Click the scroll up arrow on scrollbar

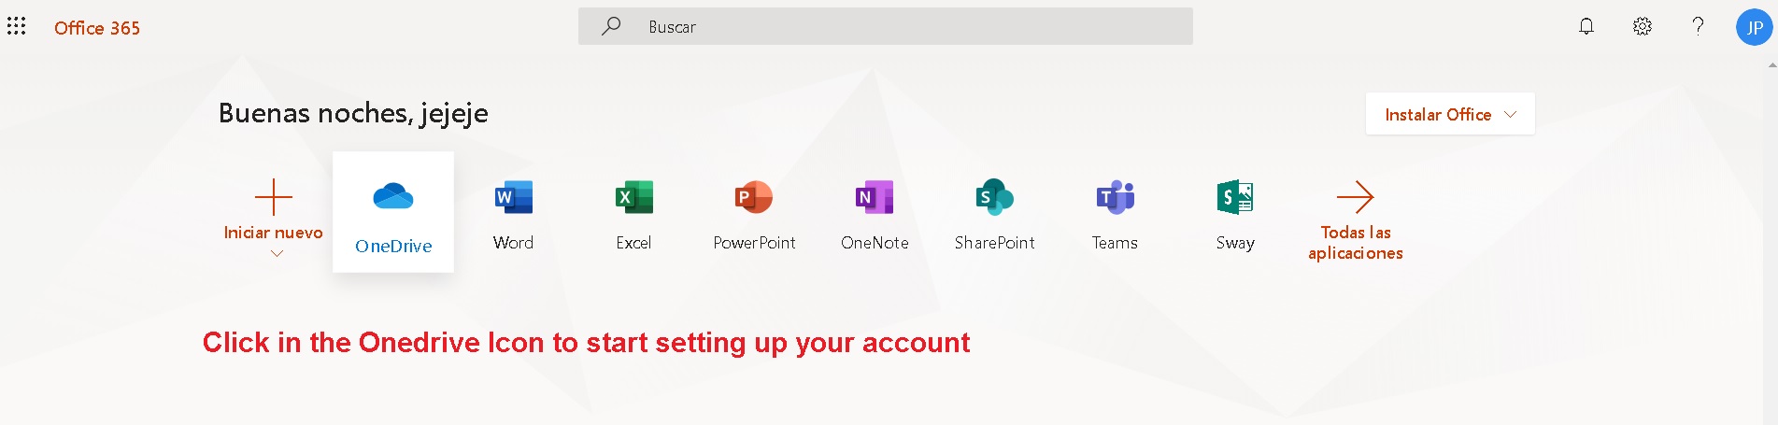(x=1771, y=65)
